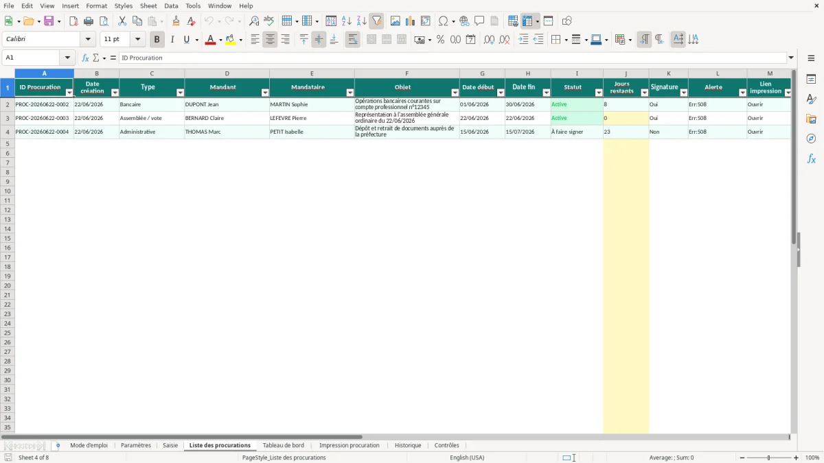Screen dimensions: 824x463
Task: Open Print Preview toggle
Action: [x=104, y=21]
